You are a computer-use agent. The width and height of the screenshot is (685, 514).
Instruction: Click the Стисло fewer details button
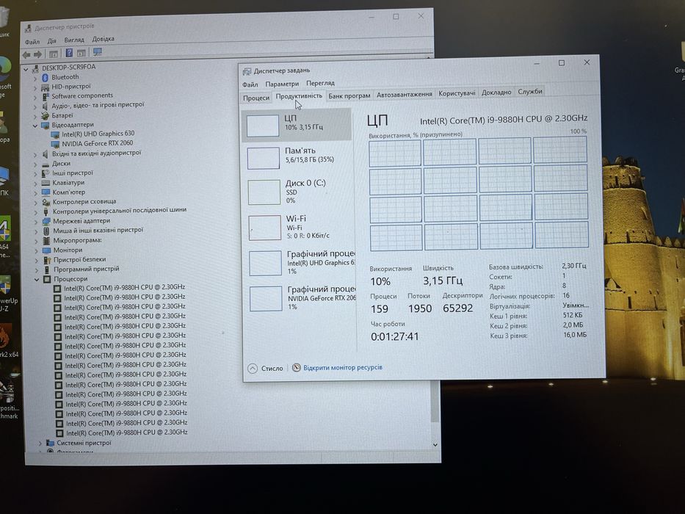[266, 369]
